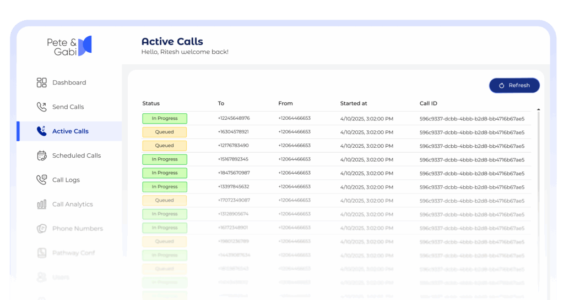Image resolution: width=564 pixels, height=300 pixels.
Task: Click the Dashboard grid icon
Action: [42, 82]
